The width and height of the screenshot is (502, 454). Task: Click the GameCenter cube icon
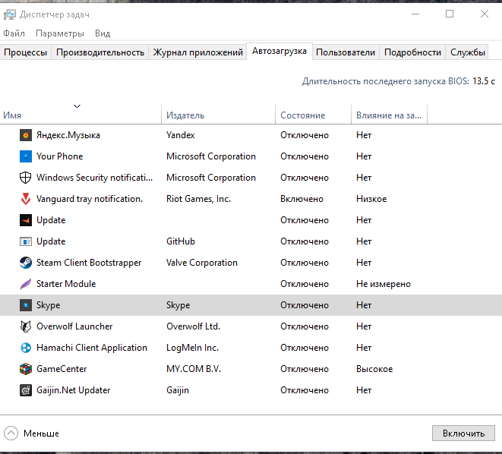pos(26,369)
